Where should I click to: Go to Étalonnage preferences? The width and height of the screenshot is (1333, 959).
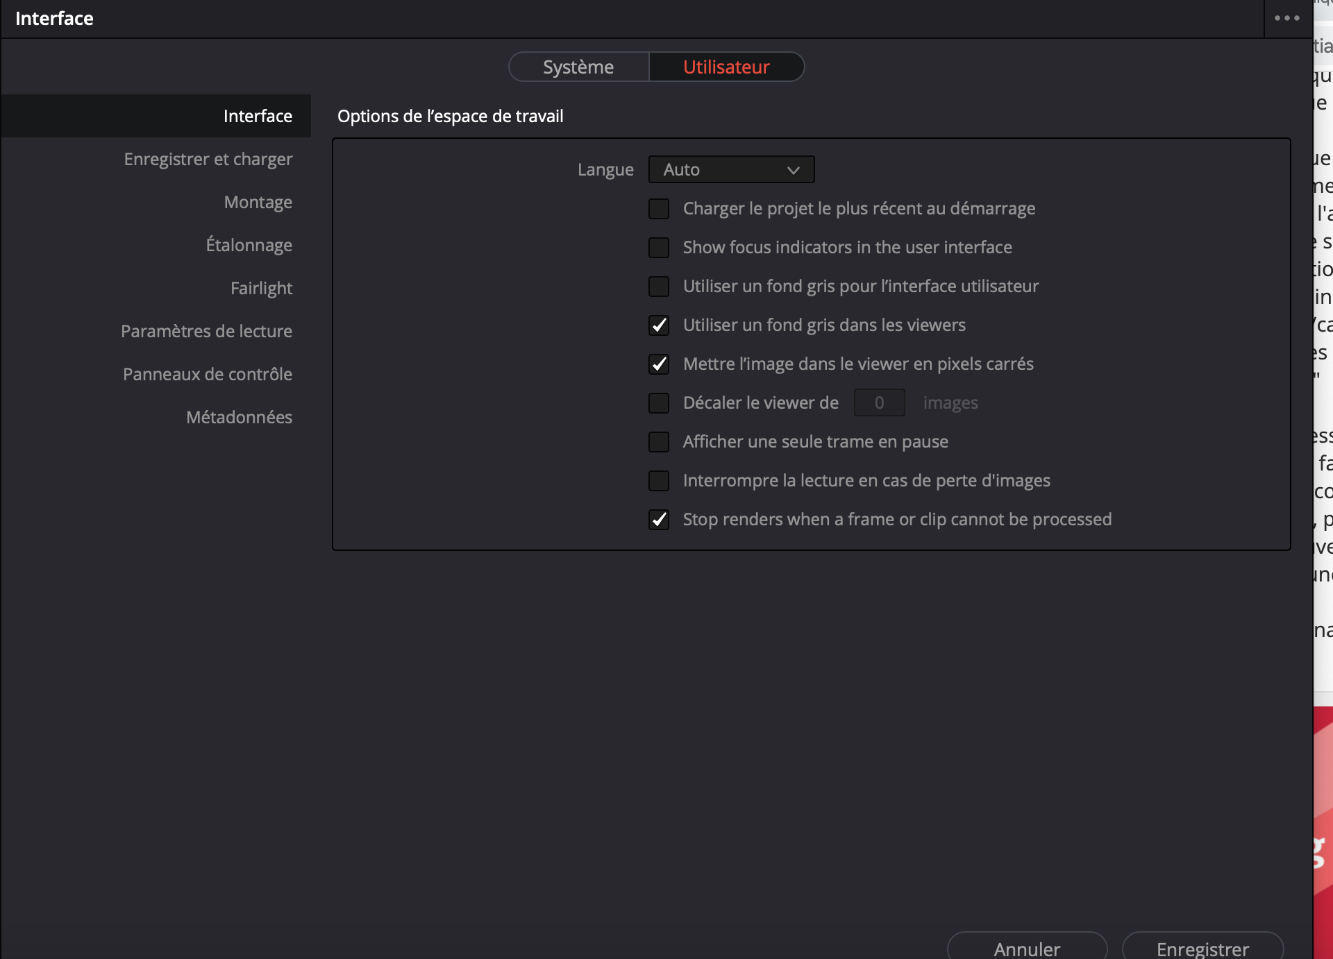click(x=249, y=246)
